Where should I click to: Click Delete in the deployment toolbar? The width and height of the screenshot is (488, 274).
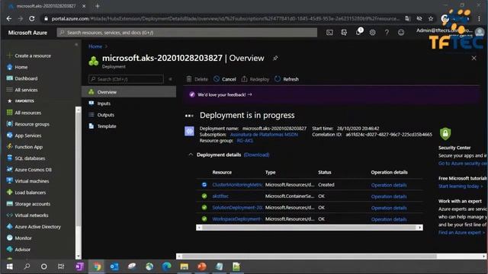coord(197,79)
